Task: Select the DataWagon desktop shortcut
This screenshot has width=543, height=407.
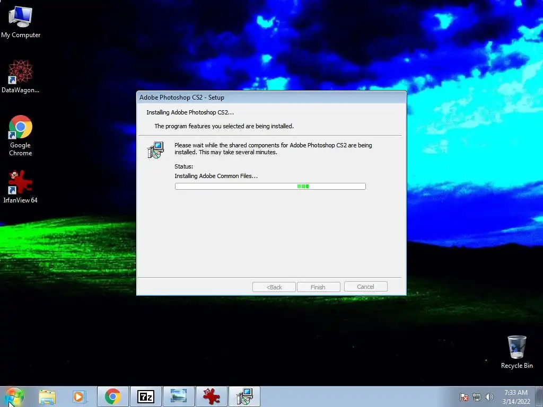Action: (x=21, y=76)
